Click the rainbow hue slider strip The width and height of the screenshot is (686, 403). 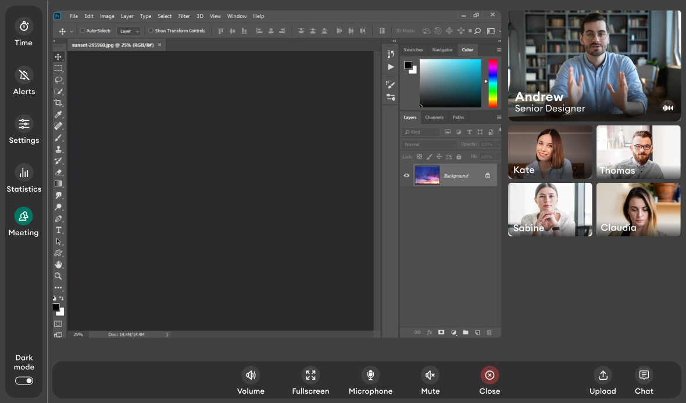[492, 83]
